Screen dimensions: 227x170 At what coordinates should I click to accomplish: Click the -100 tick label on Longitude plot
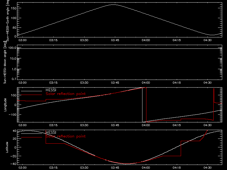coord(12,114)
